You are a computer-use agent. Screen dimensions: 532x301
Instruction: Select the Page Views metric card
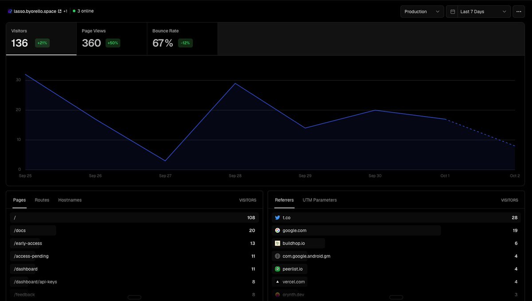click(112, 39)
